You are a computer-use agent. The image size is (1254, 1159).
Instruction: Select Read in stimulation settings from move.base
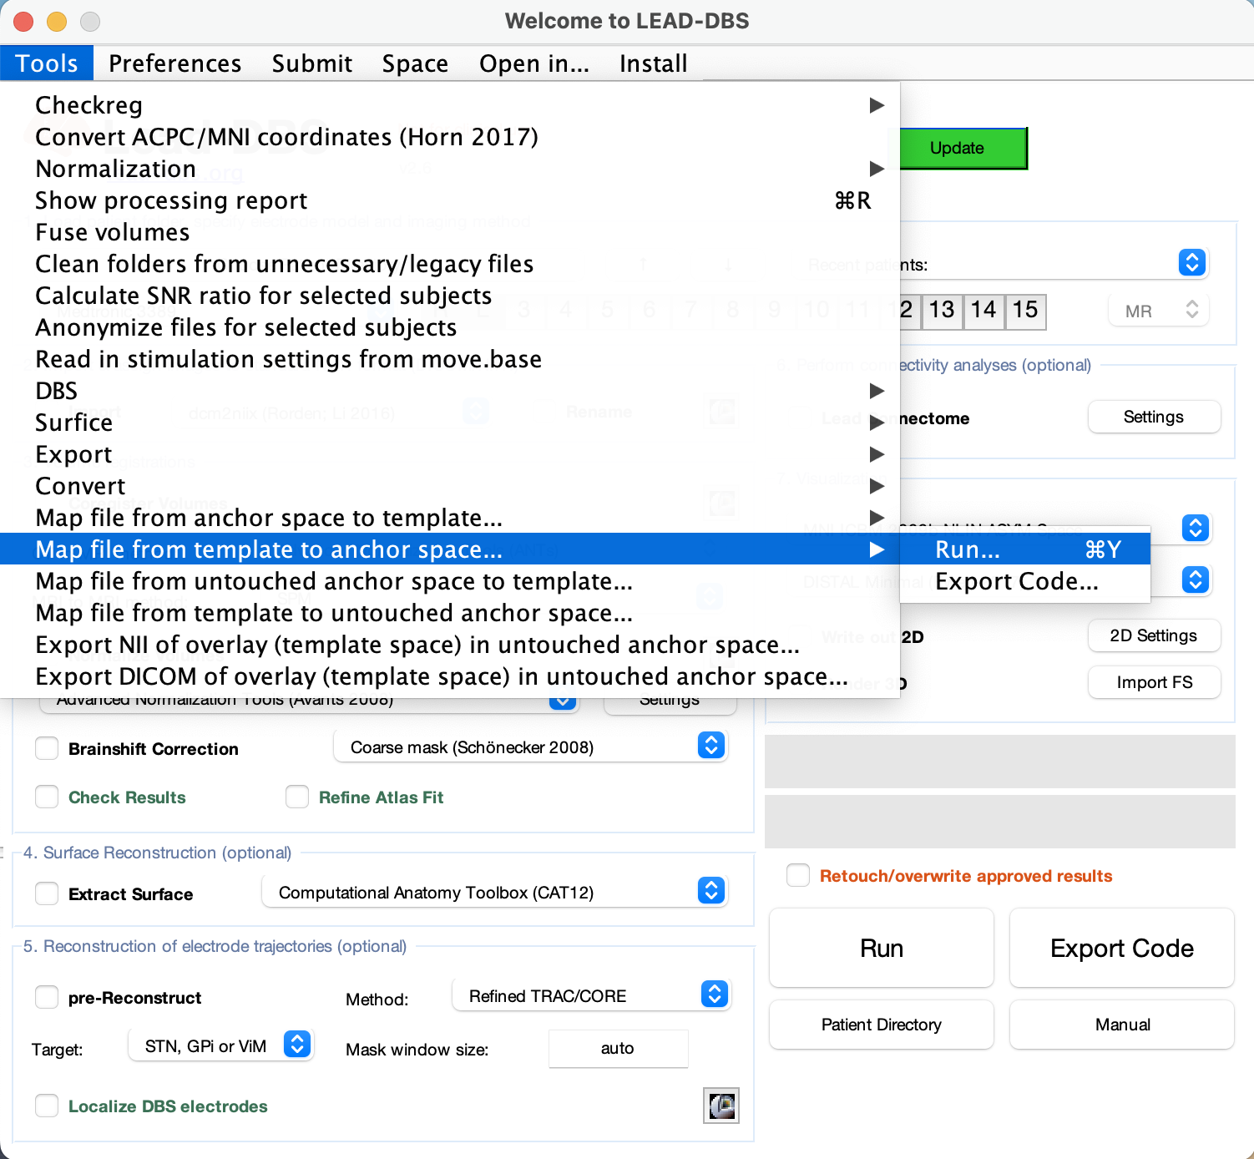click(x=450, y=359)
